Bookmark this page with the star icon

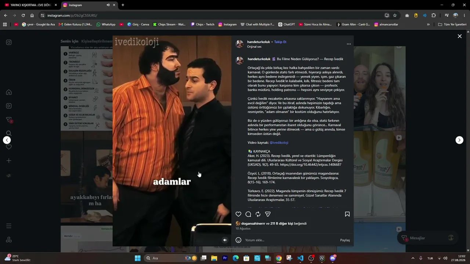click(395, 15)
